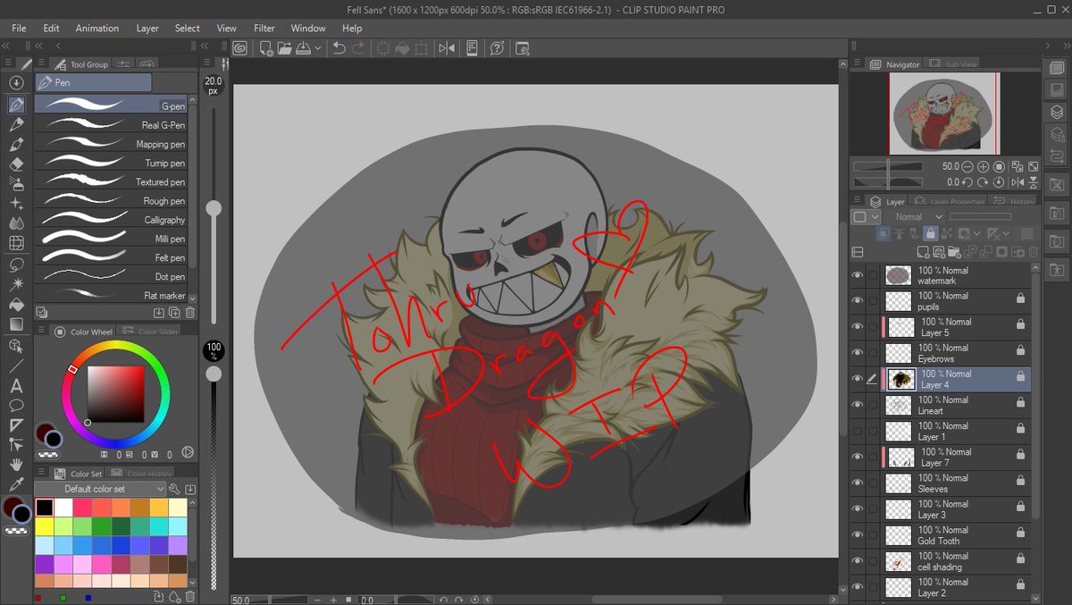Expand the save options dropdown arrow
Viewport: 1072px width, 605px height.
point(318,48)
